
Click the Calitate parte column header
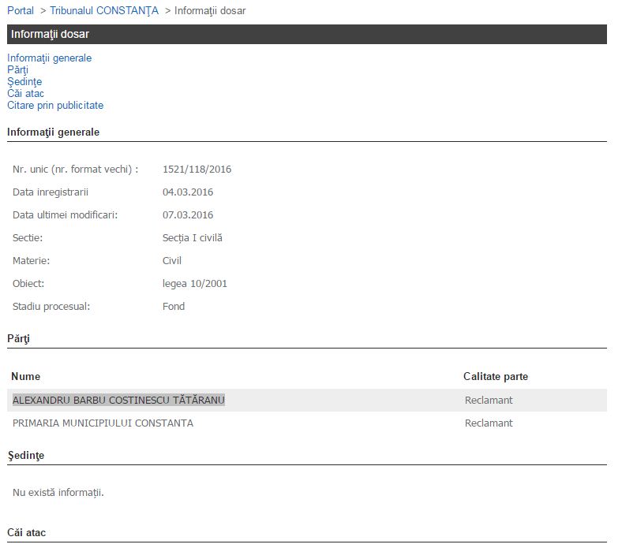[495, 377]
